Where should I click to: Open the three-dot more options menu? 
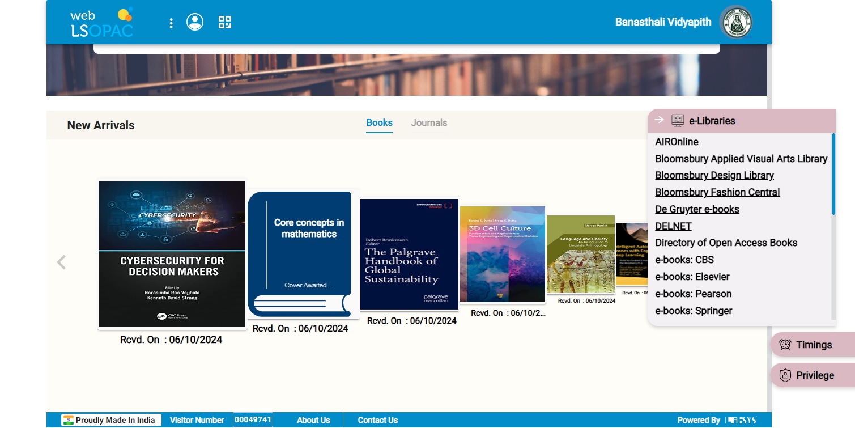(171, 23)
